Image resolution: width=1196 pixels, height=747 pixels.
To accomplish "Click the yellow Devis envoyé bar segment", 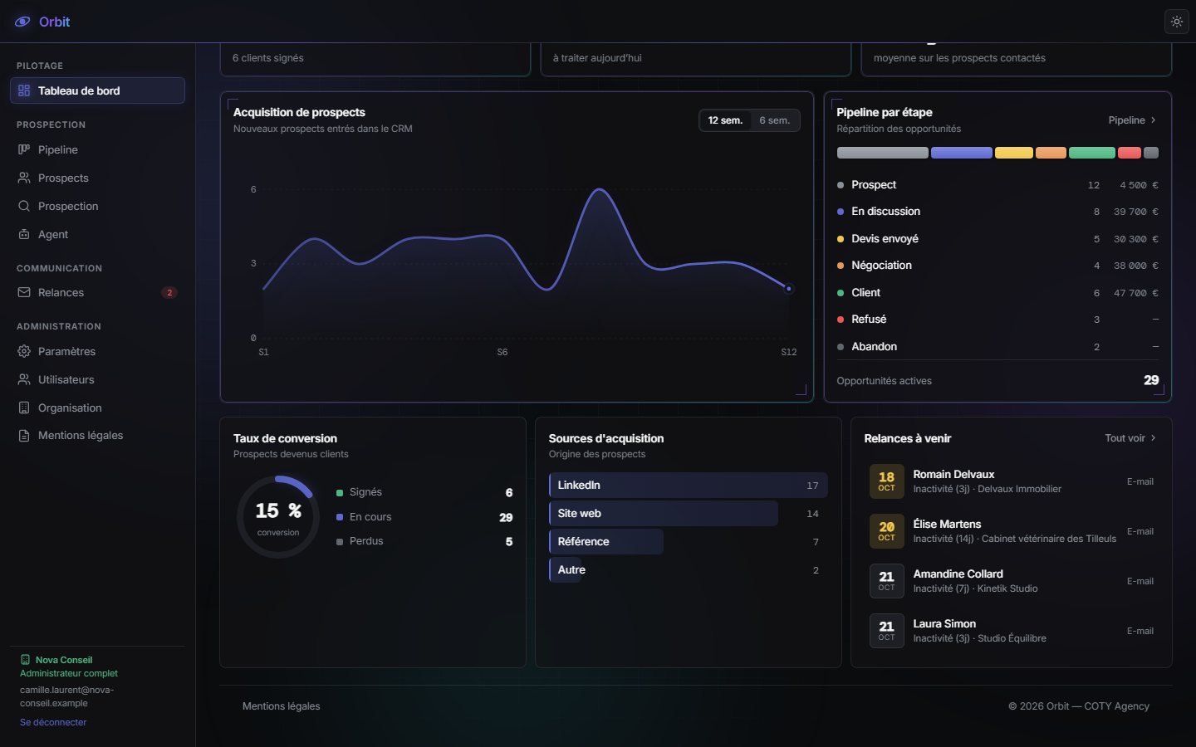I will pos(1013,153).
